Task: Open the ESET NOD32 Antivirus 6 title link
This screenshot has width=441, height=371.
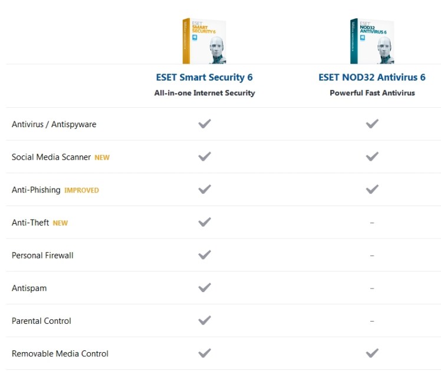Action: pos(372,77)
